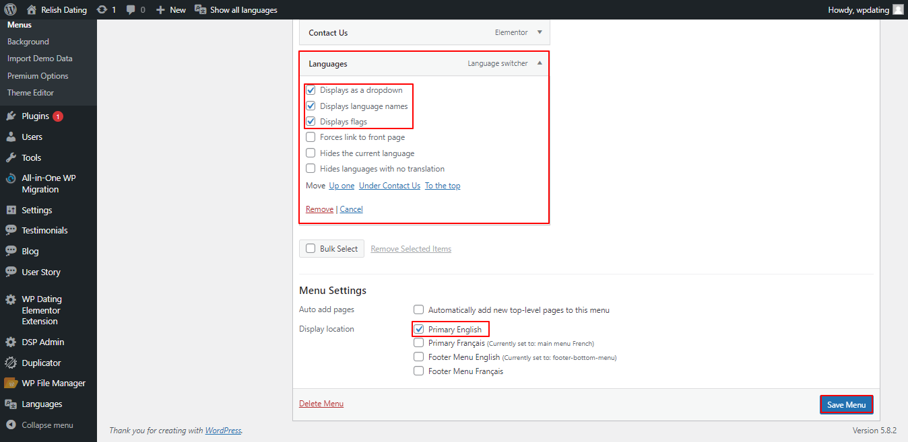The image size is (908, 442).
Task: Click the Collapse menu arrow icon
Action: [11, 425]
